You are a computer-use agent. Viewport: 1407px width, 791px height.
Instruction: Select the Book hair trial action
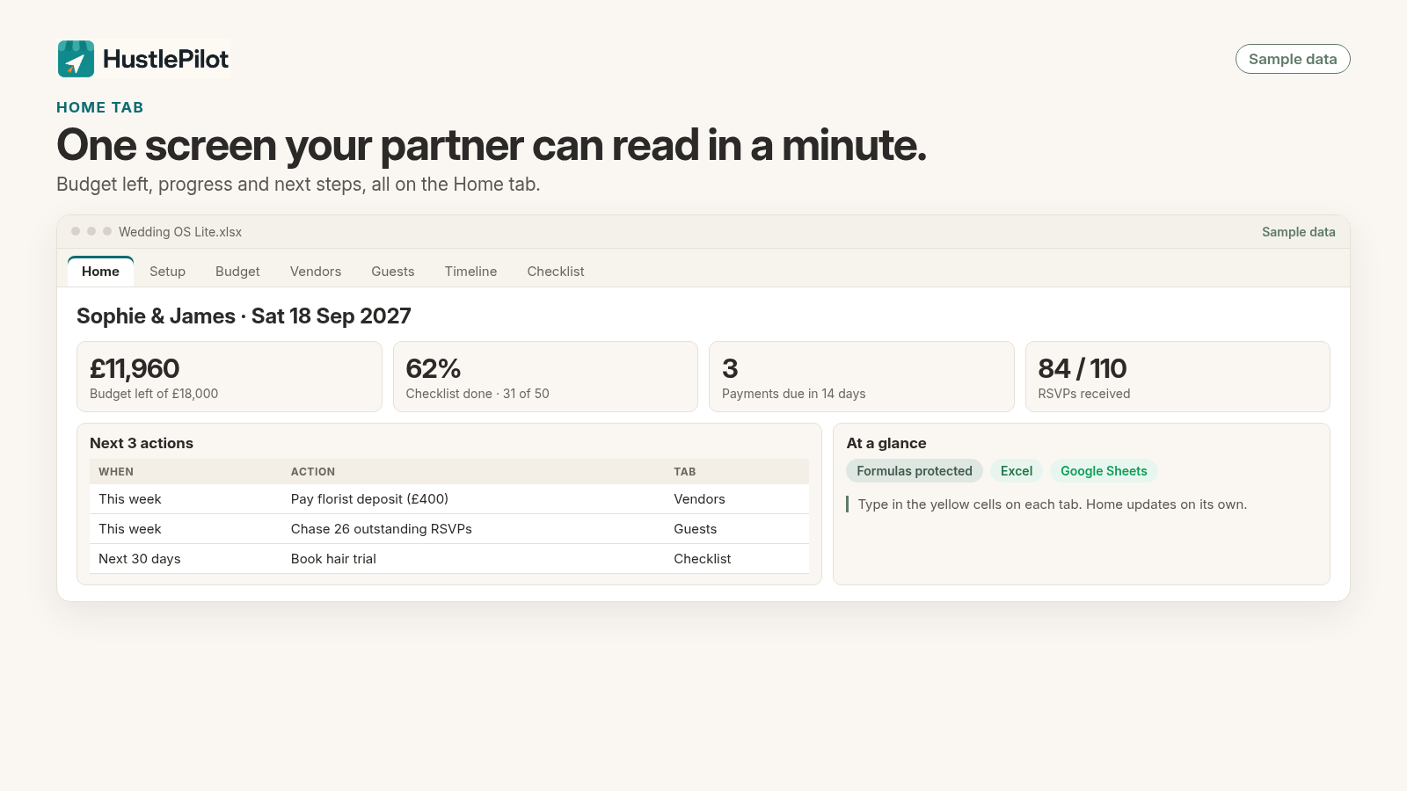tap(333, 559)
